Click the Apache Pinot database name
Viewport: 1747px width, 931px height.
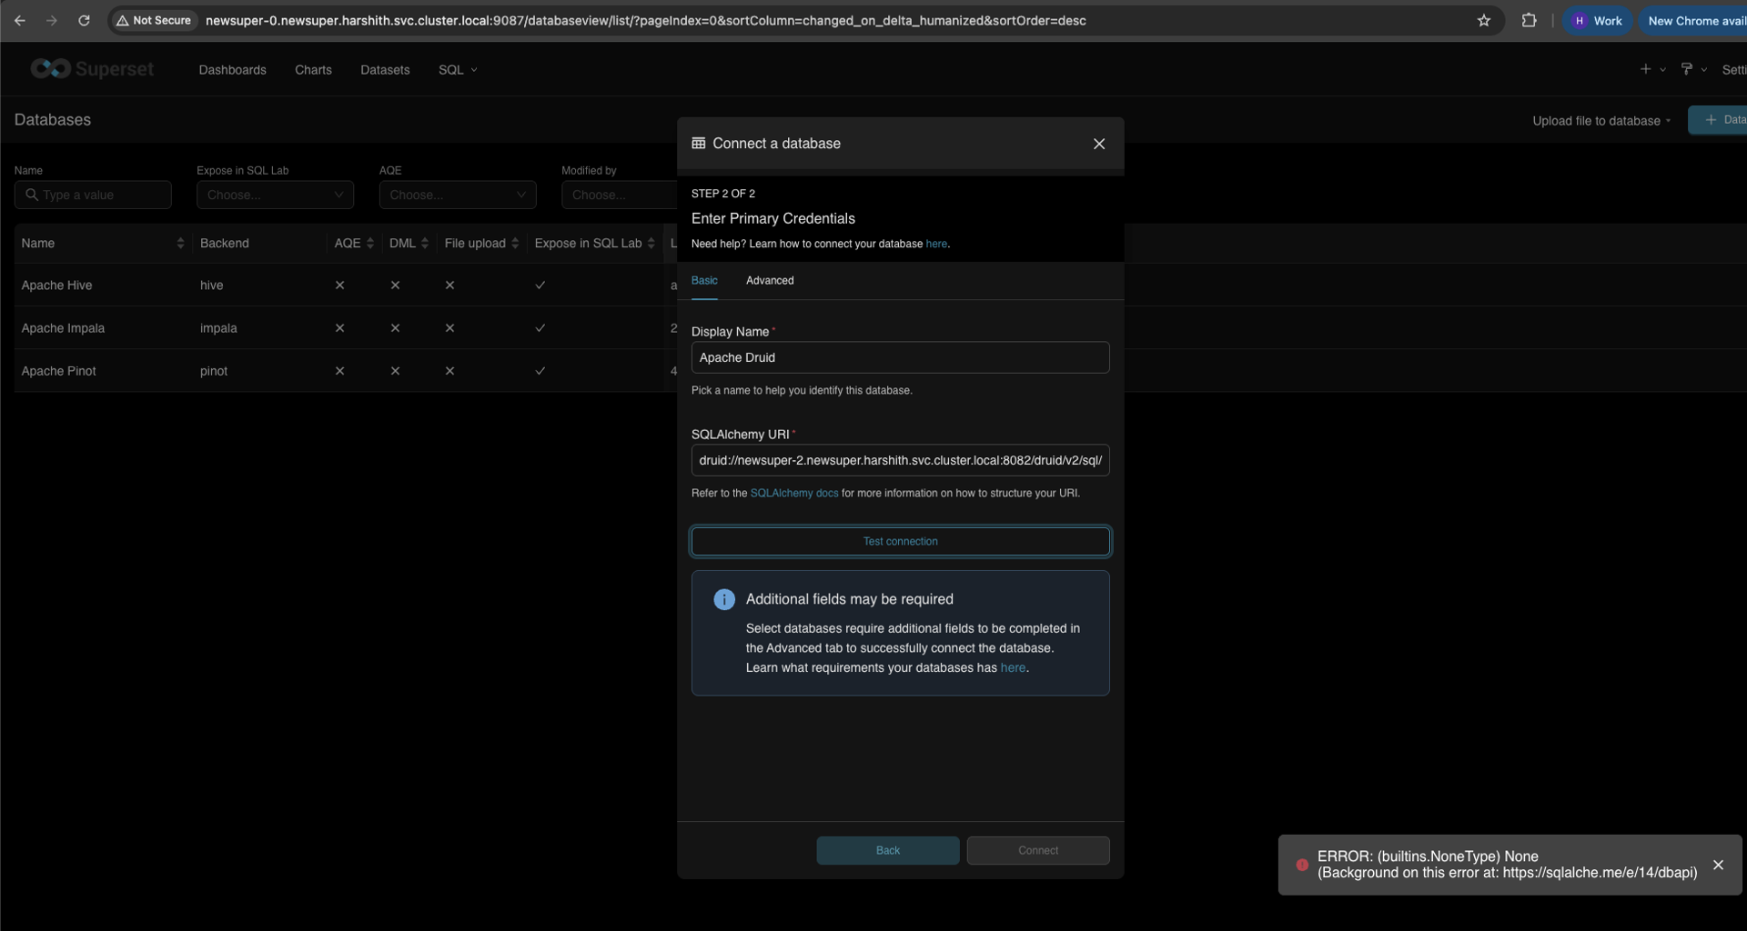[x=58, y=370]
